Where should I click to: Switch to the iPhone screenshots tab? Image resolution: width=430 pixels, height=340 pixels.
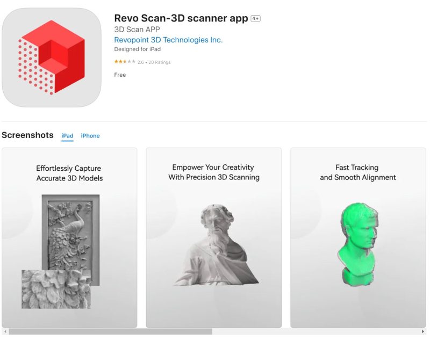(90, 135)
